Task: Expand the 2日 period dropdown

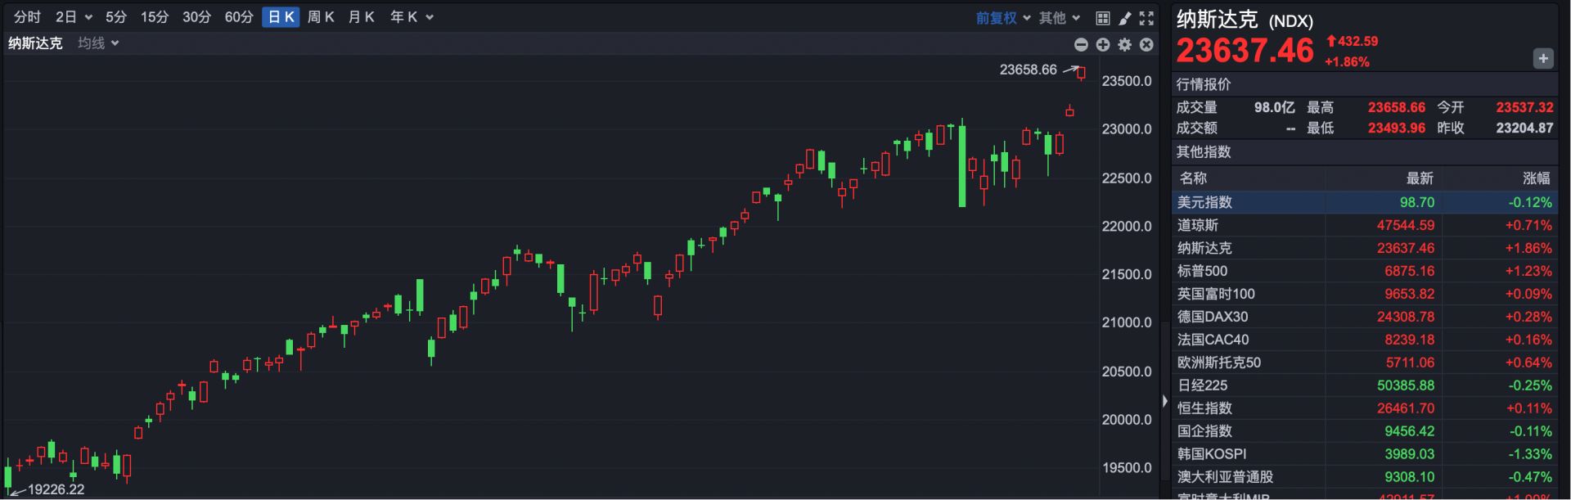Action: (x=73, y=17)
